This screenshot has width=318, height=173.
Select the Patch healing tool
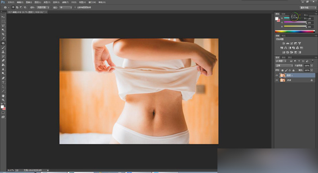(x=3, y=43)
